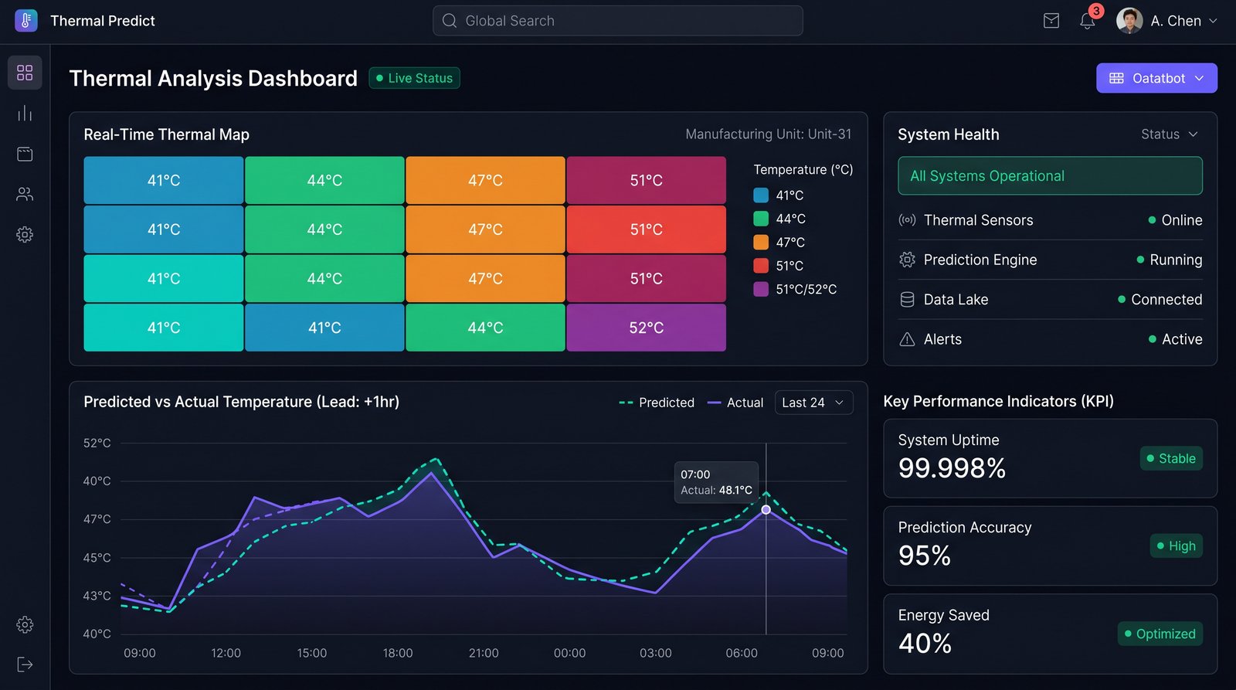The height and width of the screenshot is (690, 1236).
Task: Open notifications bell with badge 3
Action: [1088, 21]
